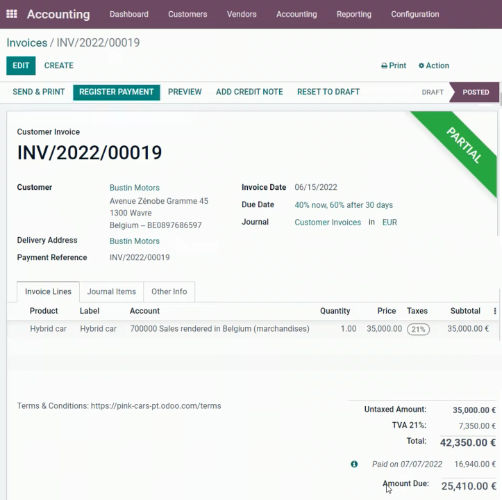Open the payment terms 40% now link
Screen dimensions: 502x500
pyautogui.click(x=344, y=205)
